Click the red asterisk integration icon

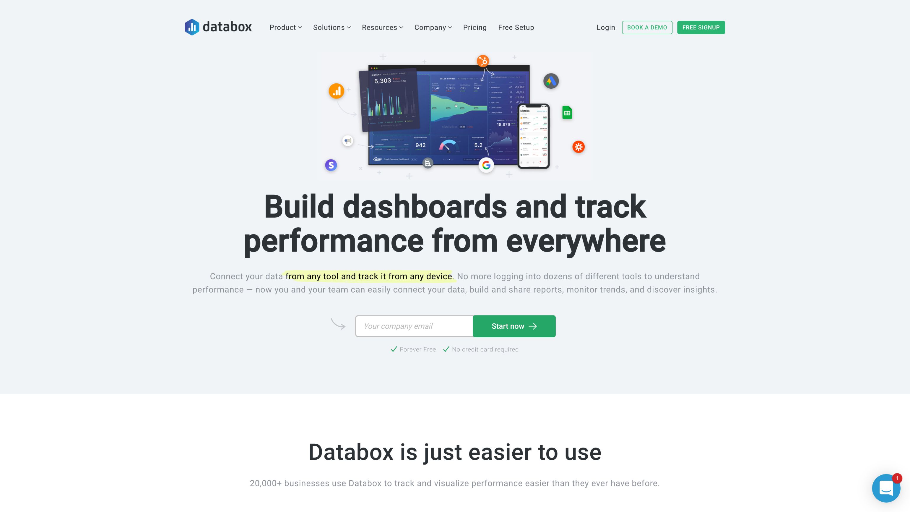[579, 146]
